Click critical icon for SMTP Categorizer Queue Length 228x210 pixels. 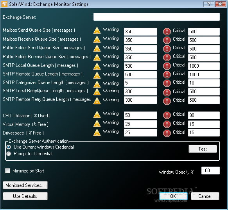click(x=167, y=83)
